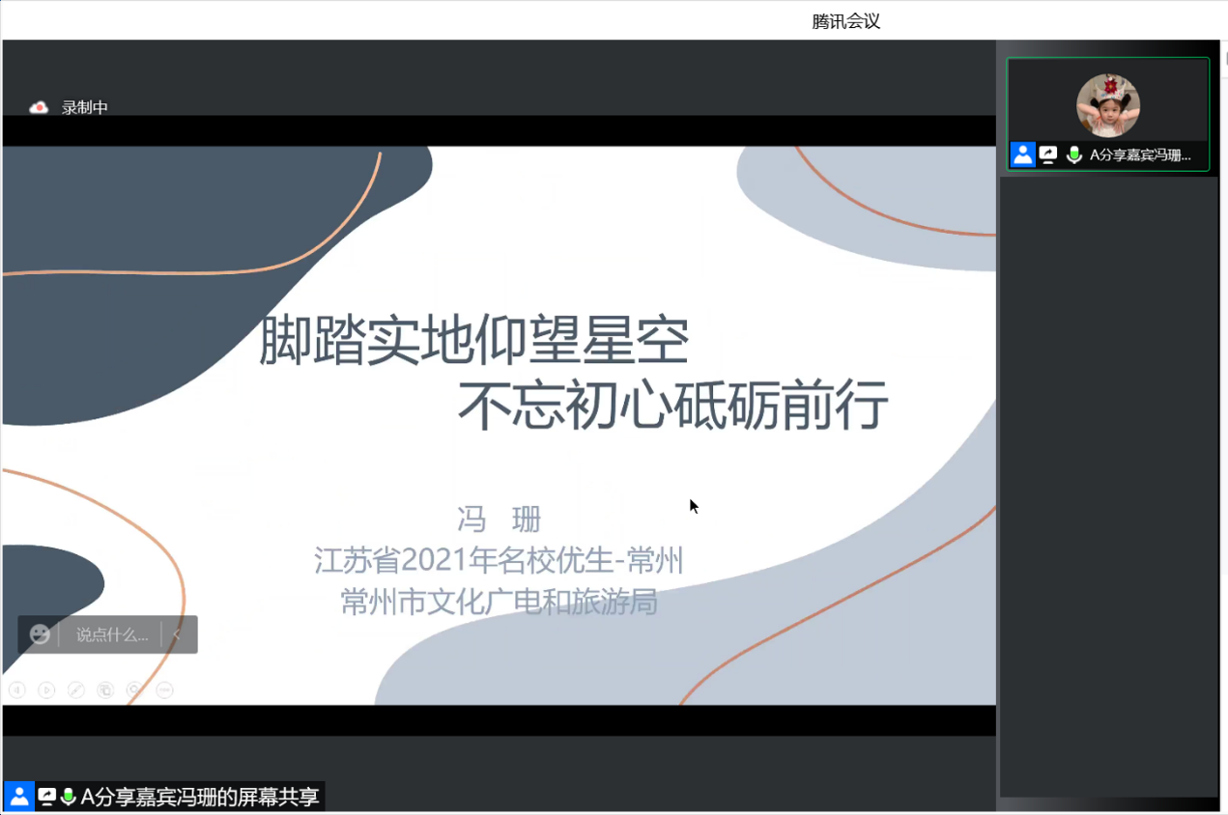This screenshot has width=1228, height=815.
Task: Select the pen annotation tool on slide
Action: click(x=75, y=689)
